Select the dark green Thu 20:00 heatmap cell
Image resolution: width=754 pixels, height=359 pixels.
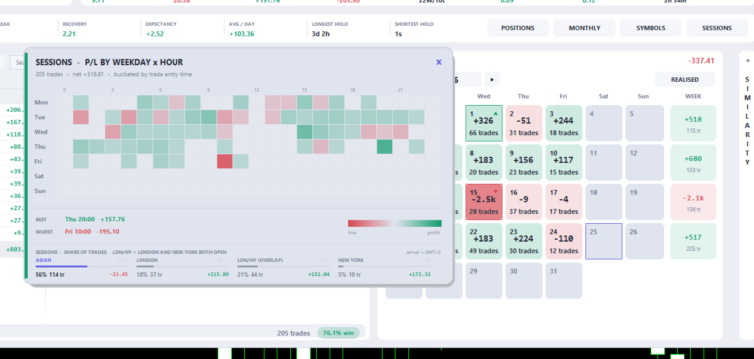click(384, 146)
